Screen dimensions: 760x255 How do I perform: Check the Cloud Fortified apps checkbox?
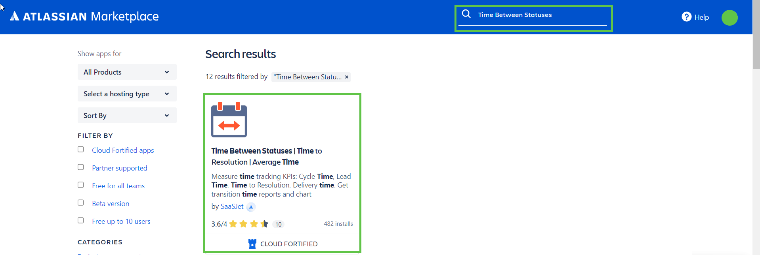(81, 149)
